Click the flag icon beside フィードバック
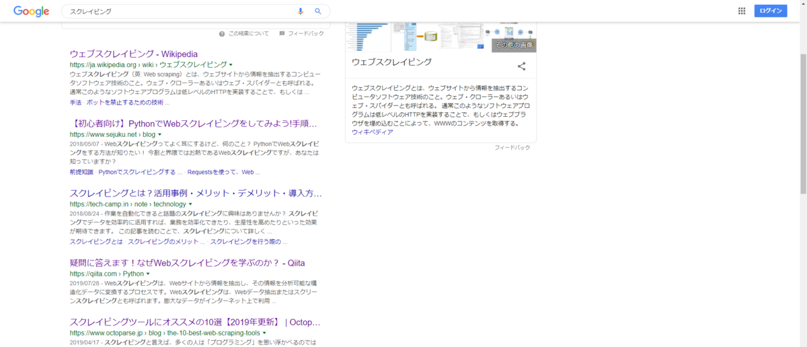The width and height of the screenshot is (807, 347). click(x=282, y=34)
